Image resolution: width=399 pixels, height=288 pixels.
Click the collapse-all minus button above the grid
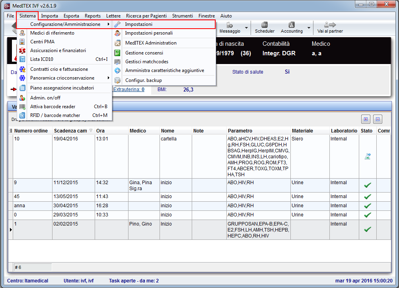(378, 119)
